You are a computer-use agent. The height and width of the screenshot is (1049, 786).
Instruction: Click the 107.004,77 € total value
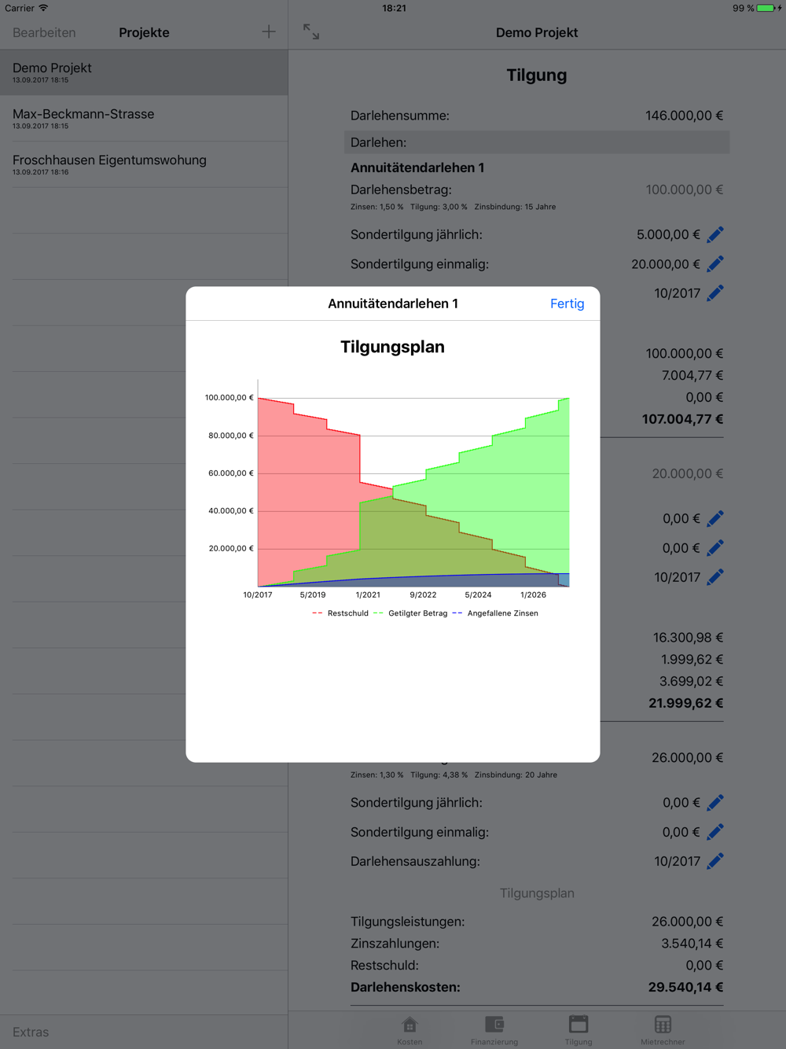coord(682,419)
